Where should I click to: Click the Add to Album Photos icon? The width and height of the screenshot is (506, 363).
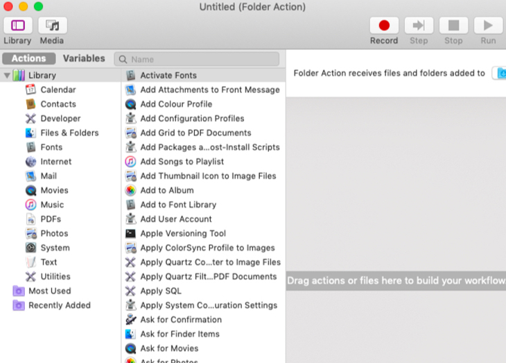(130, 190)
